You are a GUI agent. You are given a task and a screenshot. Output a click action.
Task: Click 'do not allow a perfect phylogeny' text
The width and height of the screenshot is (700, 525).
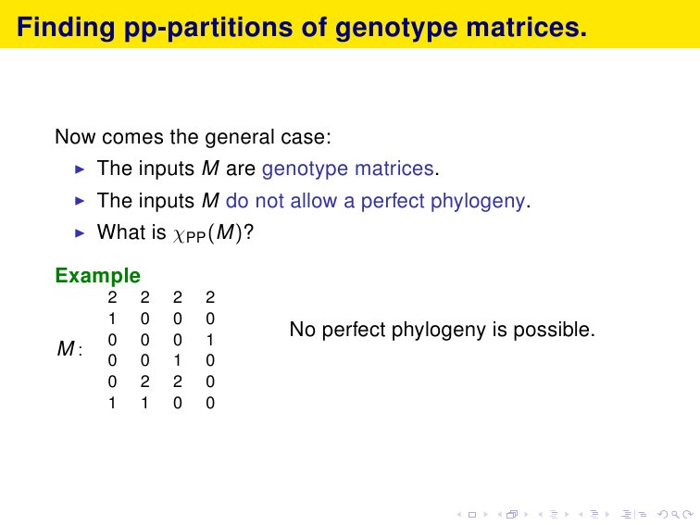point(375,201)
